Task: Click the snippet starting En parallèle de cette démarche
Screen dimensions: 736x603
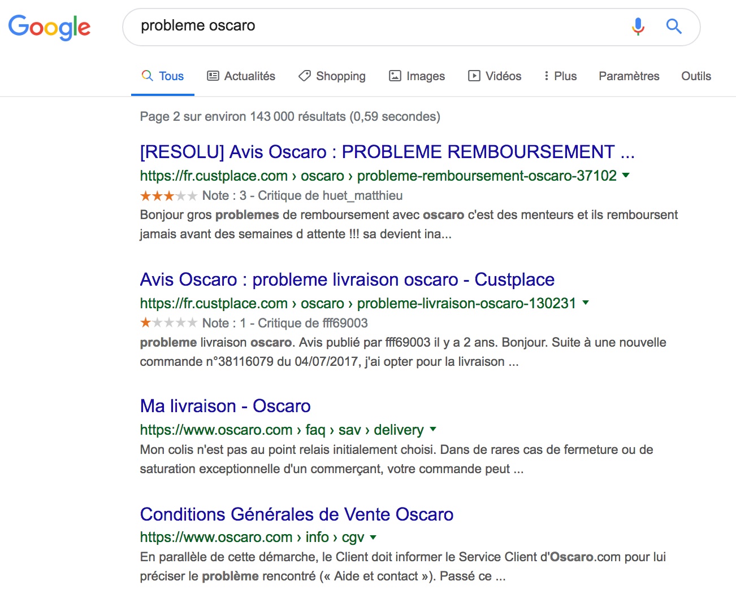Action: pos(403,566)
